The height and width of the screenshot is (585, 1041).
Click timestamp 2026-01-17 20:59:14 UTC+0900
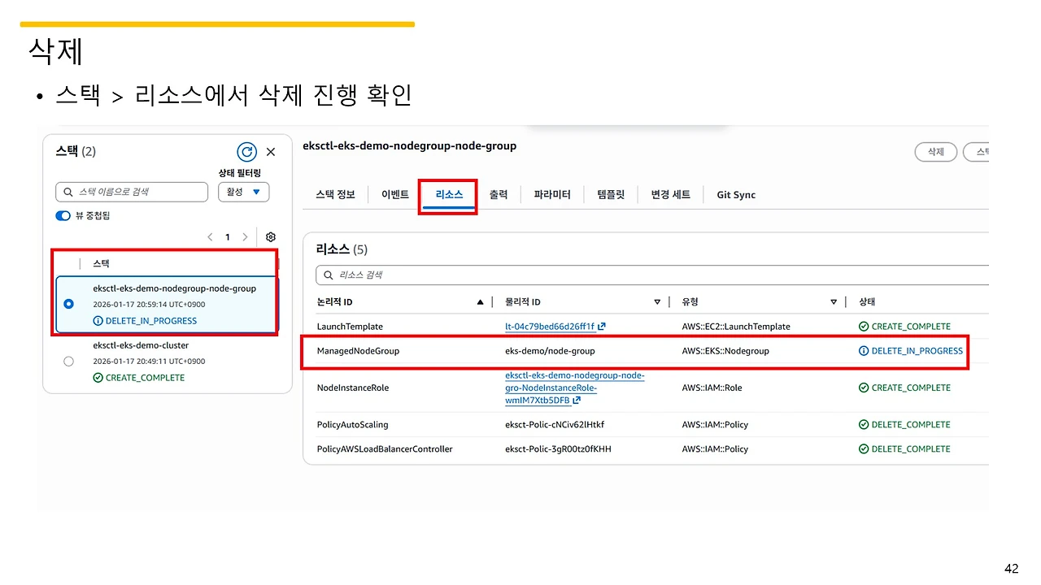pyautogui.click(x=150, y=305)
